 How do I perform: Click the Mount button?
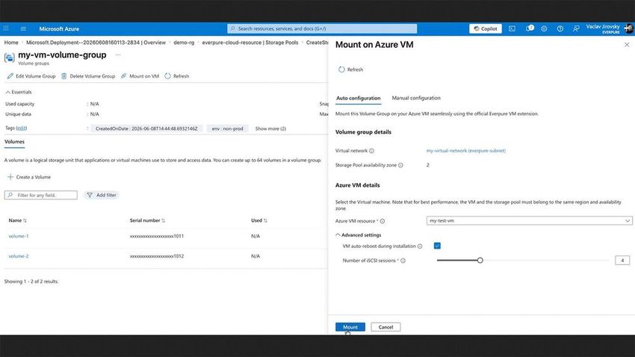350,327
